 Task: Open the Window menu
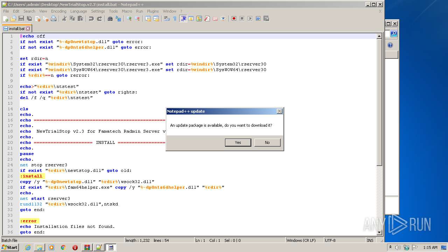click(170, 11)
